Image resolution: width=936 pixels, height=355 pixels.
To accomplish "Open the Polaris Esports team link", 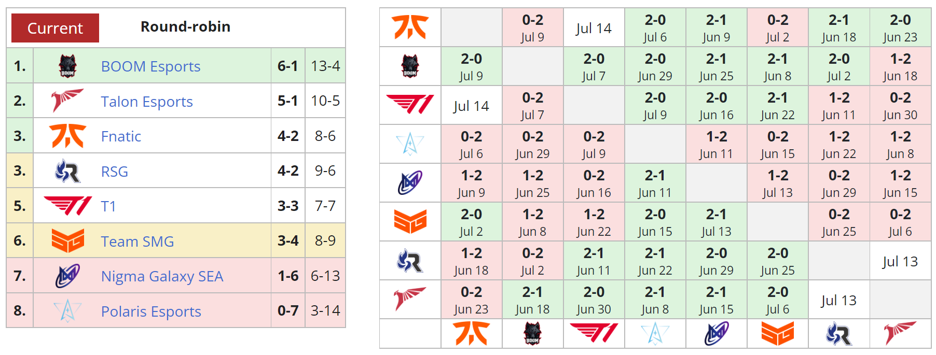I will tap(151, 311).
